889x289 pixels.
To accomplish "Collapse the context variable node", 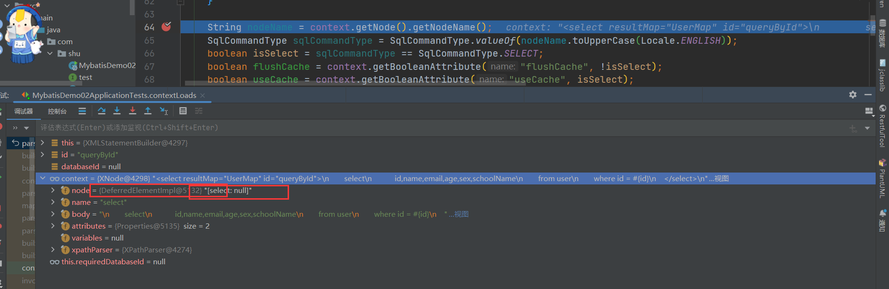I will coord(43,178).
